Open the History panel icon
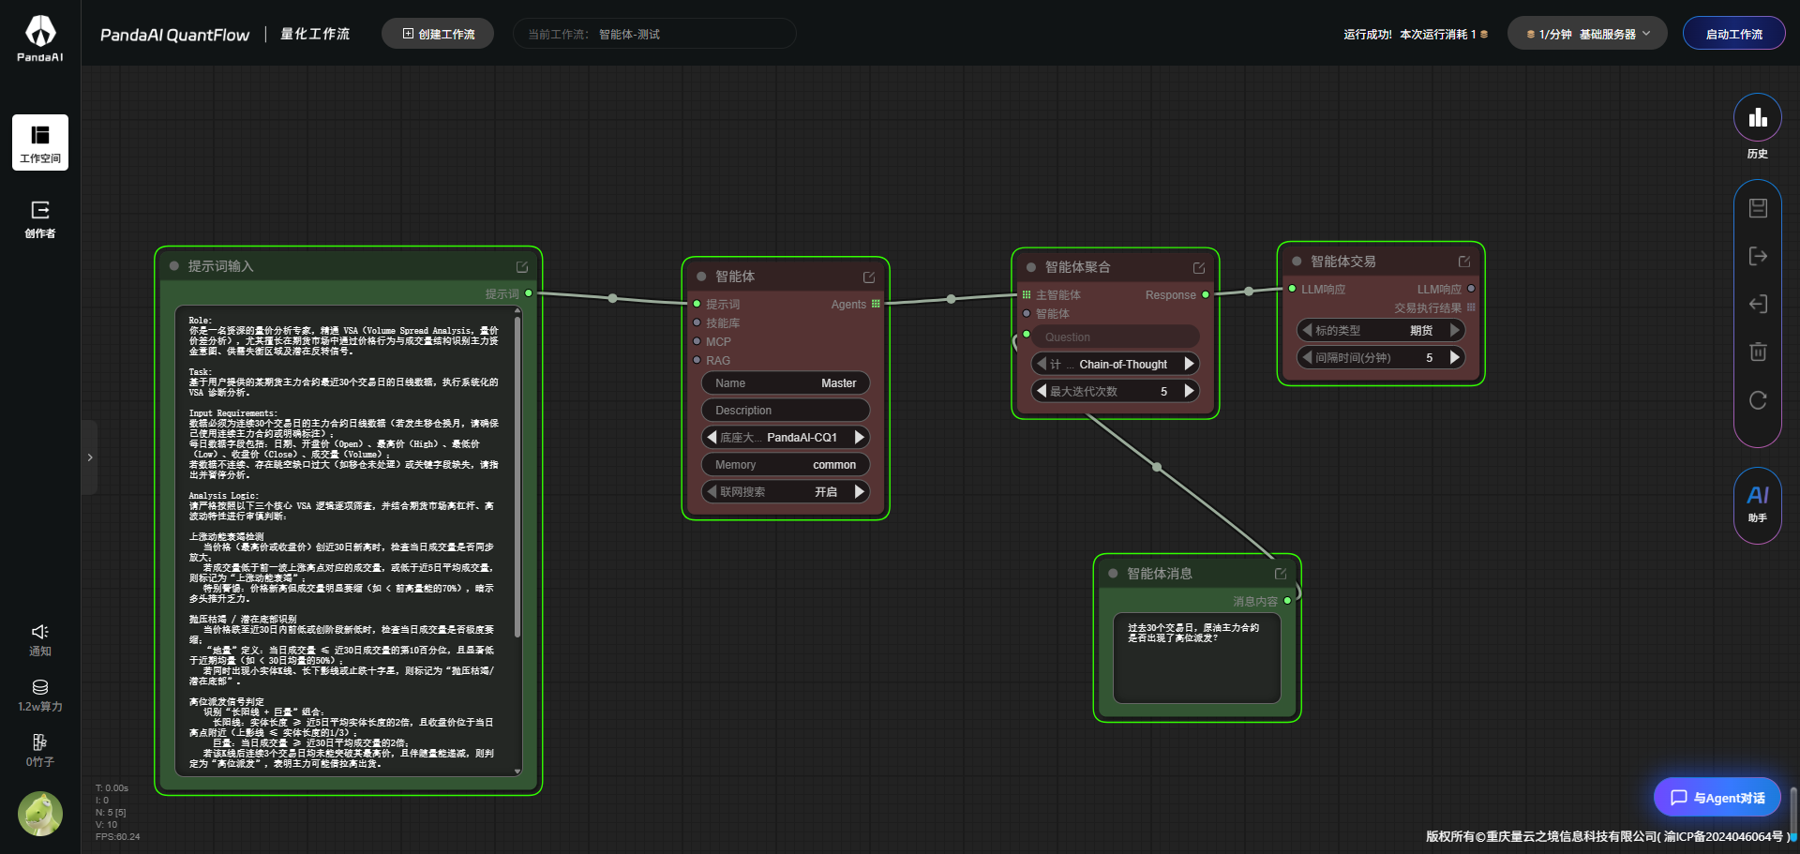This screenshot has height=854, width=1800. (1757, 119)
